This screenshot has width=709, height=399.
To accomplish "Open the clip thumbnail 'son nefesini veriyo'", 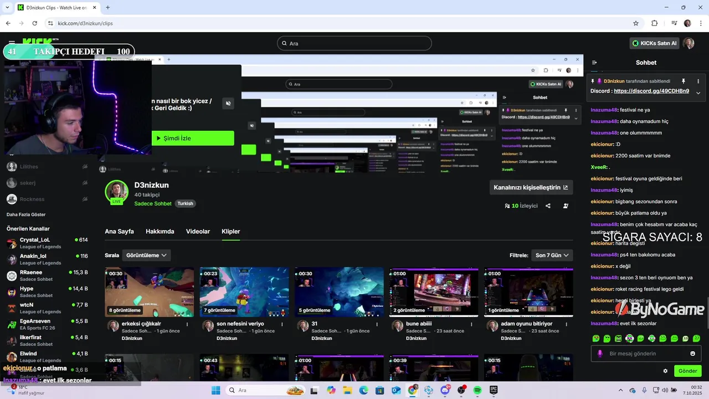I will 244,292.
